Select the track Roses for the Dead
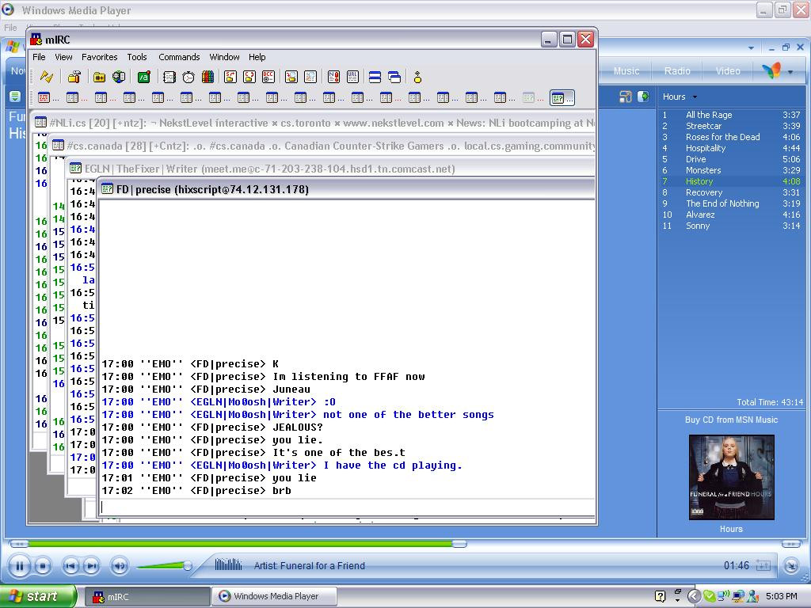The image size is (811, 608). pos(722,137)
